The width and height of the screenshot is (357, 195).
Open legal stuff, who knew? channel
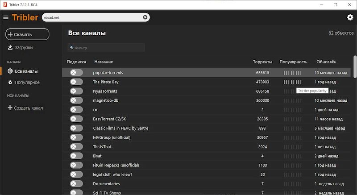[112, 174]
